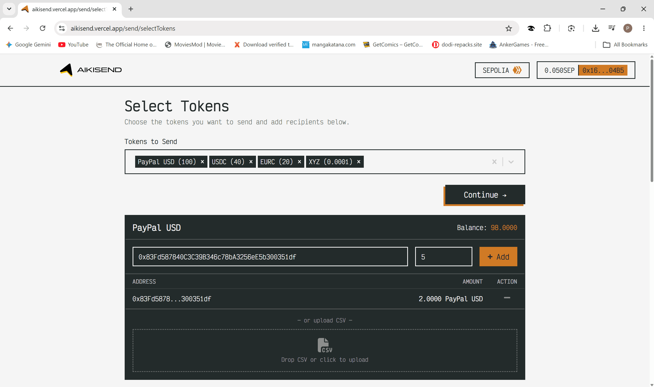Open the mangakatana.com bookmark

pyautogui.click(x=329, y=45)
